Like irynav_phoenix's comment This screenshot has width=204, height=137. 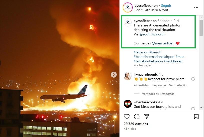(193, 79)
